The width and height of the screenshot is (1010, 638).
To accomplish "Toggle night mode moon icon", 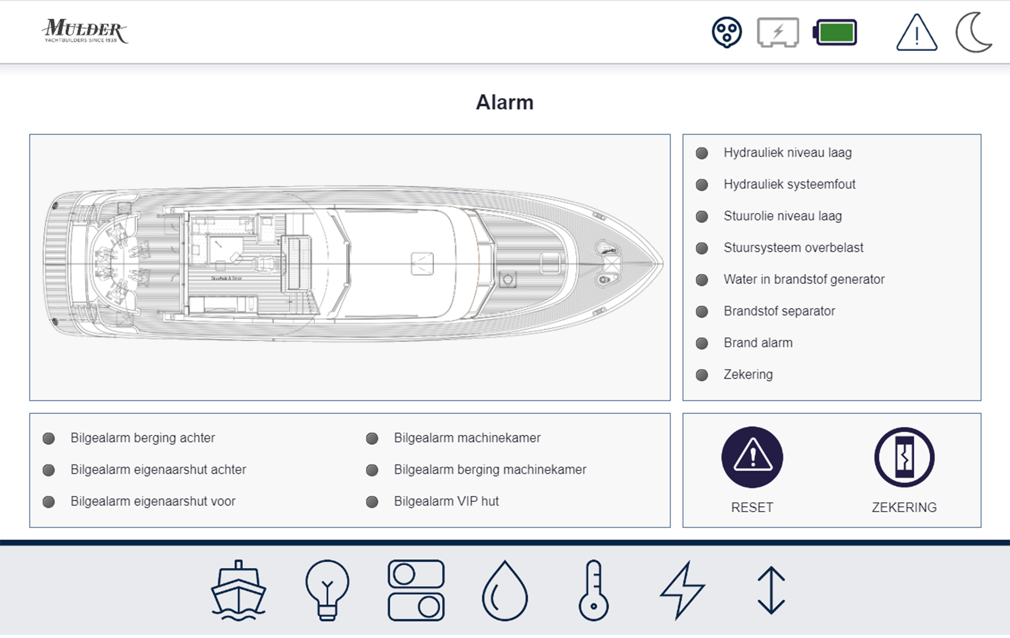I will click(x=974, y=33).
